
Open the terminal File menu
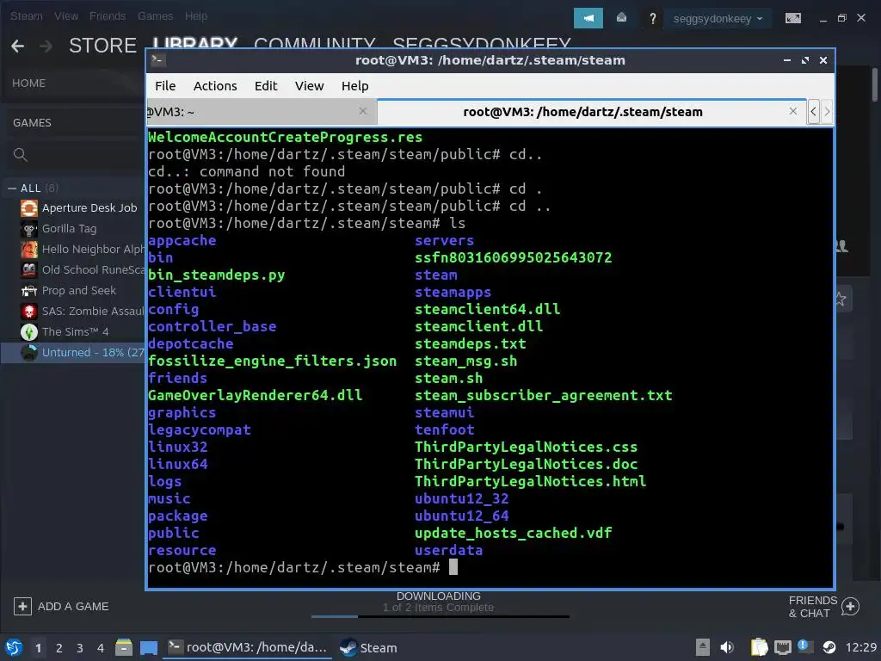pyautogui.click(x=165, y=86)
